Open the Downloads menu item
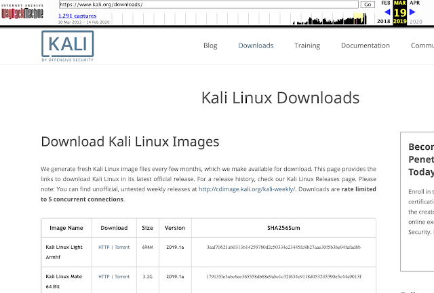Screen dimensions: 434x293 pos(256,45)
